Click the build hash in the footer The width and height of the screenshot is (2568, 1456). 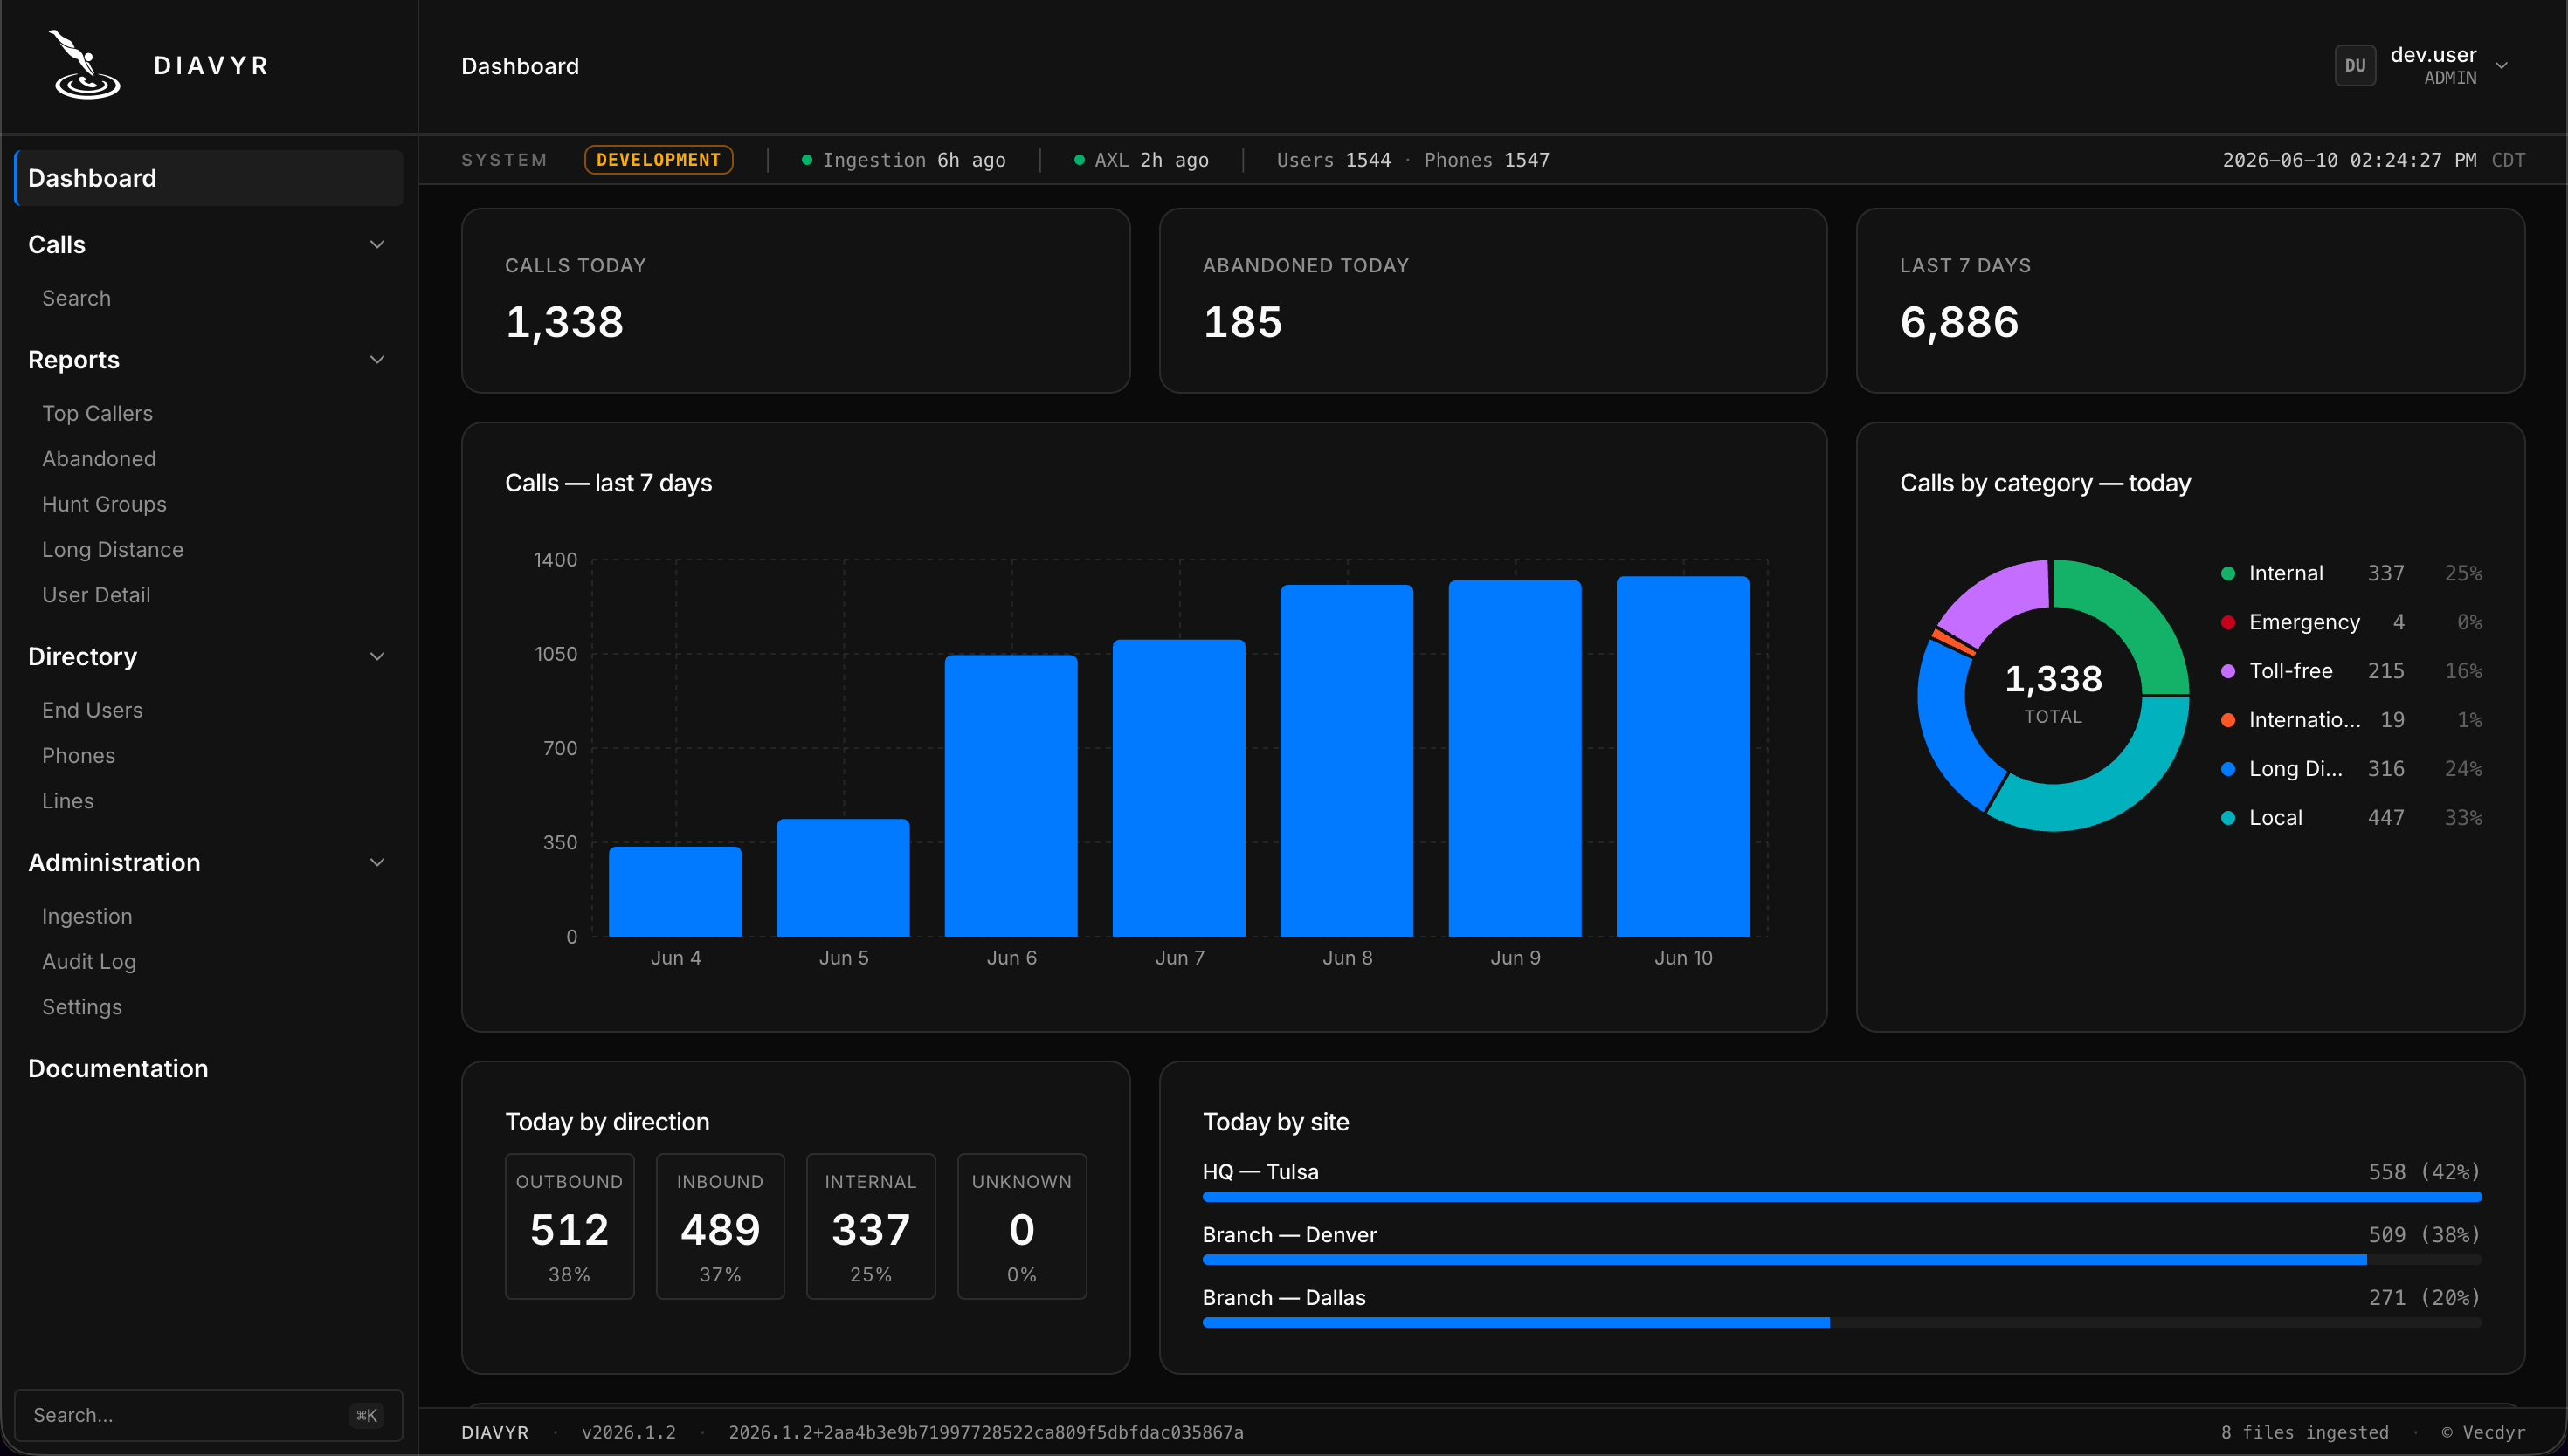[x=985, y=1433]
